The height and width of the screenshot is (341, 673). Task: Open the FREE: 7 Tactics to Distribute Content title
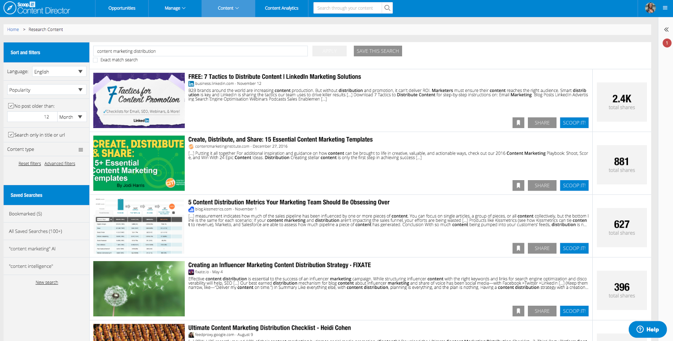point(275,76)
